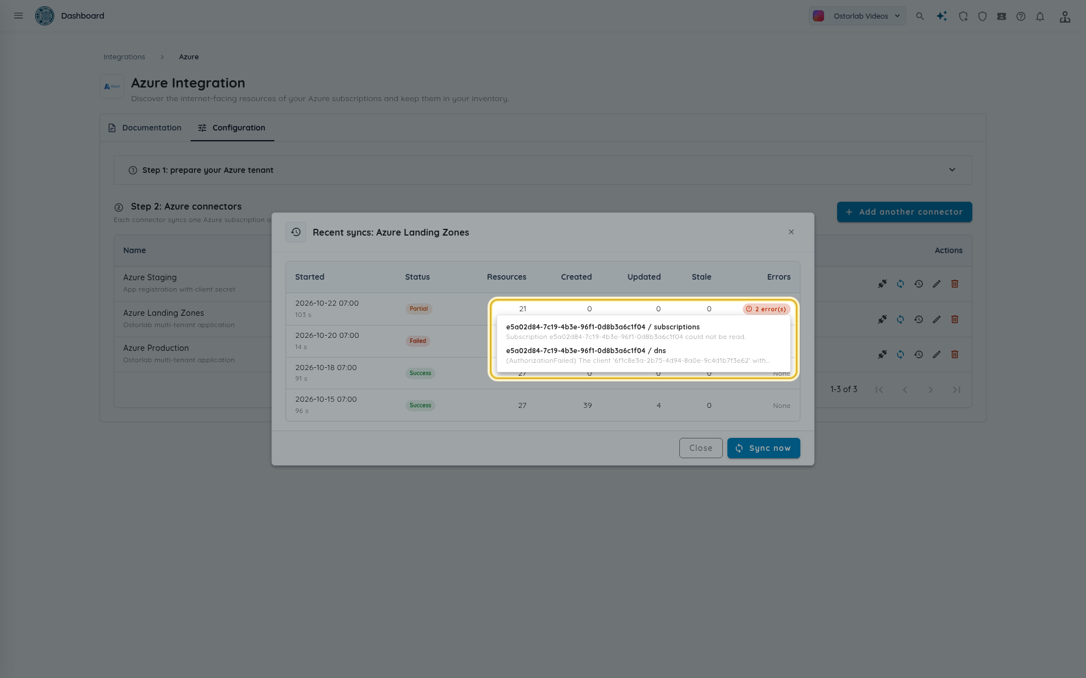Expand Step 1 prepare your Azure tenant
Viewport: 1086px width, 678px height.
[542, 170]
